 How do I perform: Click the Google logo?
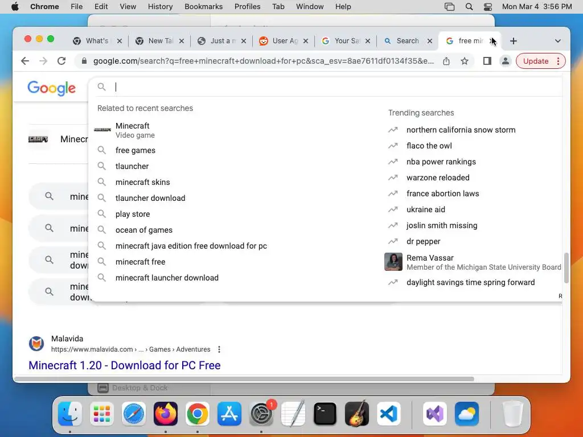pyautogui.click(x=52, y=88)
